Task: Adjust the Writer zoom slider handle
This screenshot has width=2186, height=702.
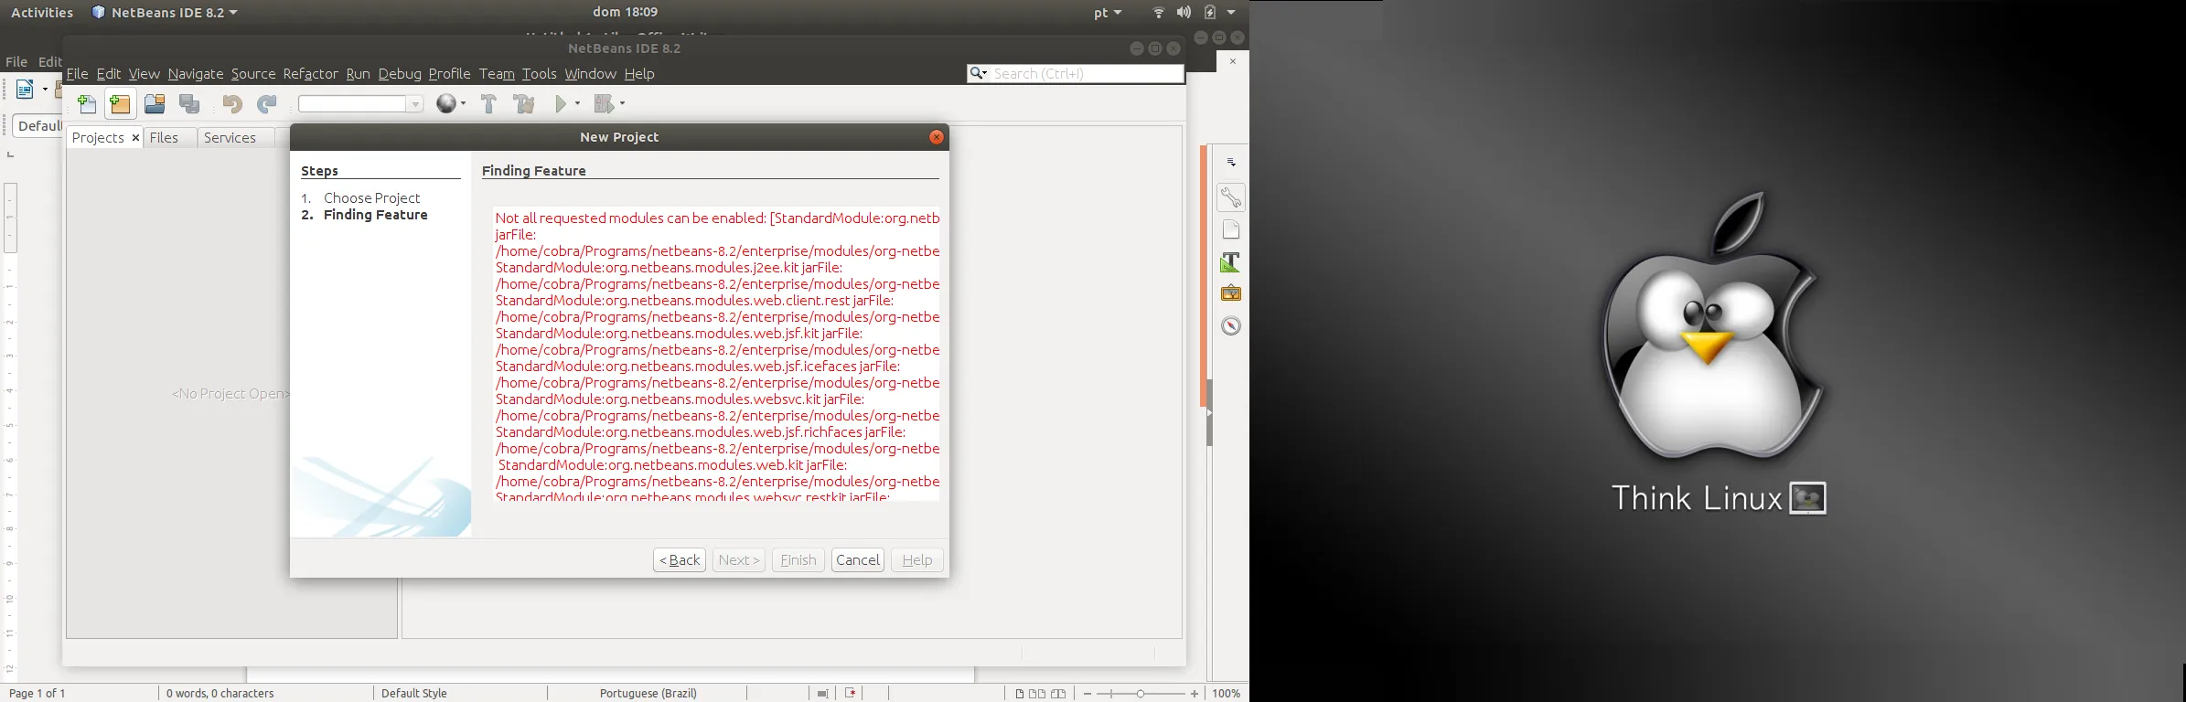Action: [1141, 694]
